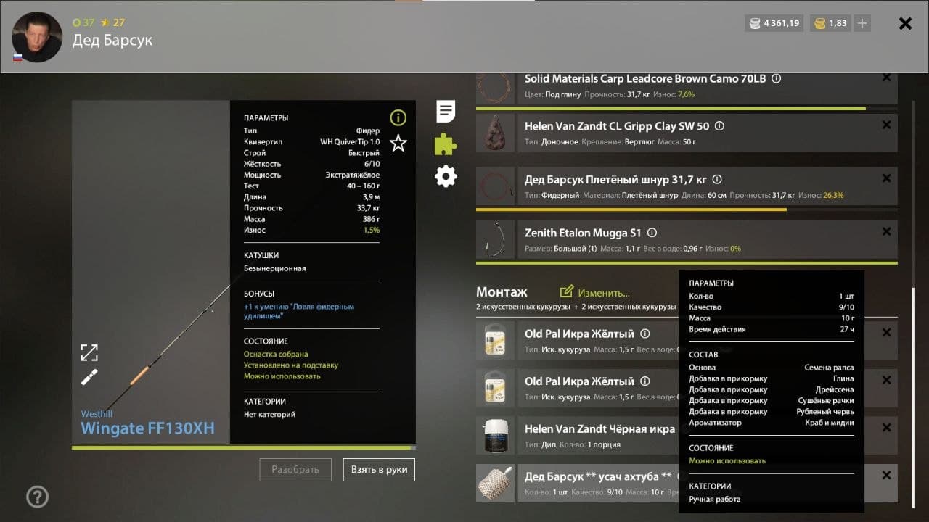This screenshot has height=522, width=929.
Task: Remove Дед Барсук Плетёный шнур item
Action: coord(886,178)
